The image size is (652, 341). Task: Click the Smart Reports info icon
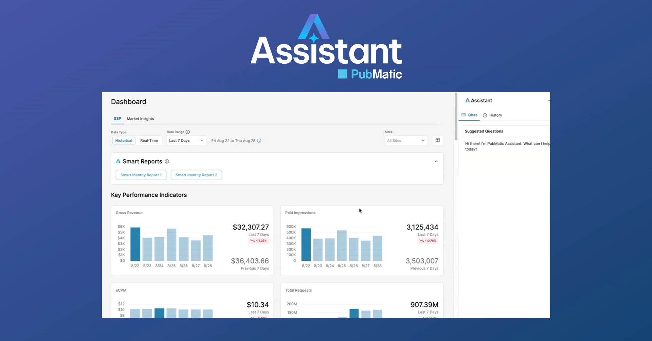point(167,161)
